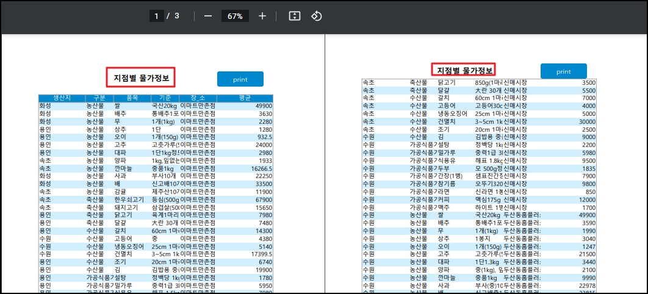Image resolution: width=648 pixels, height=294 pixels.
Task: Click the 품목 column header
Action: tap(132, 98)
